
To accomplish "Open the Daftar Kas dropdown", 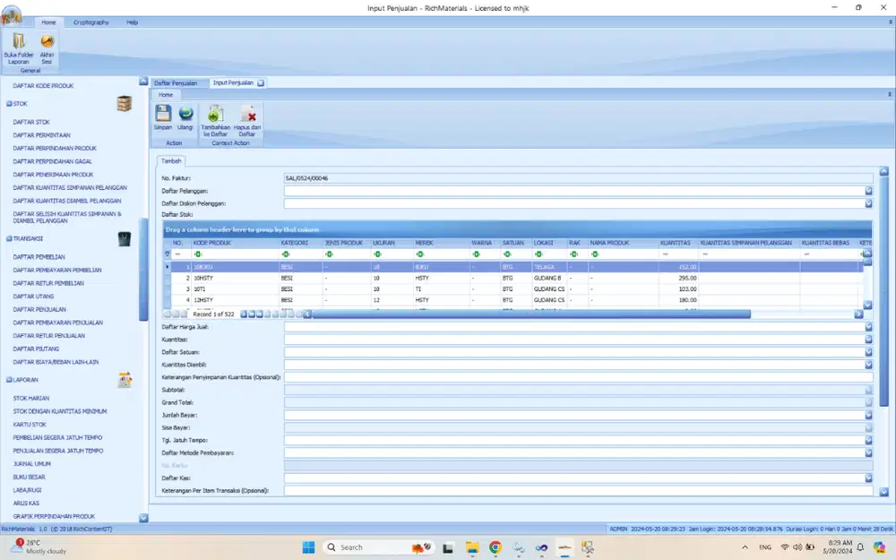I will point(868,478).
